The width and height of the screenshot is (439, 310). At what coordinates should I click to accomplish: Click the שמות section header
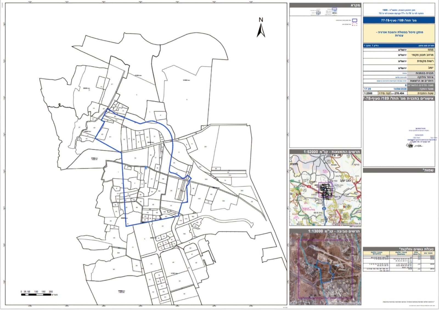pos(399,170)
